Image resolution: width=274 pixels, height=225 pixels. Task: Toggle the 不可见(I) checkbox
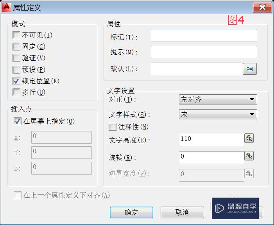tap(16, 35)
